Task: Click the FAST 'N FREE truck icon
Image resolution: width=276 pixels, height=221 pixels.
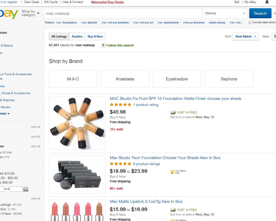Action: [x=173, y=113]
